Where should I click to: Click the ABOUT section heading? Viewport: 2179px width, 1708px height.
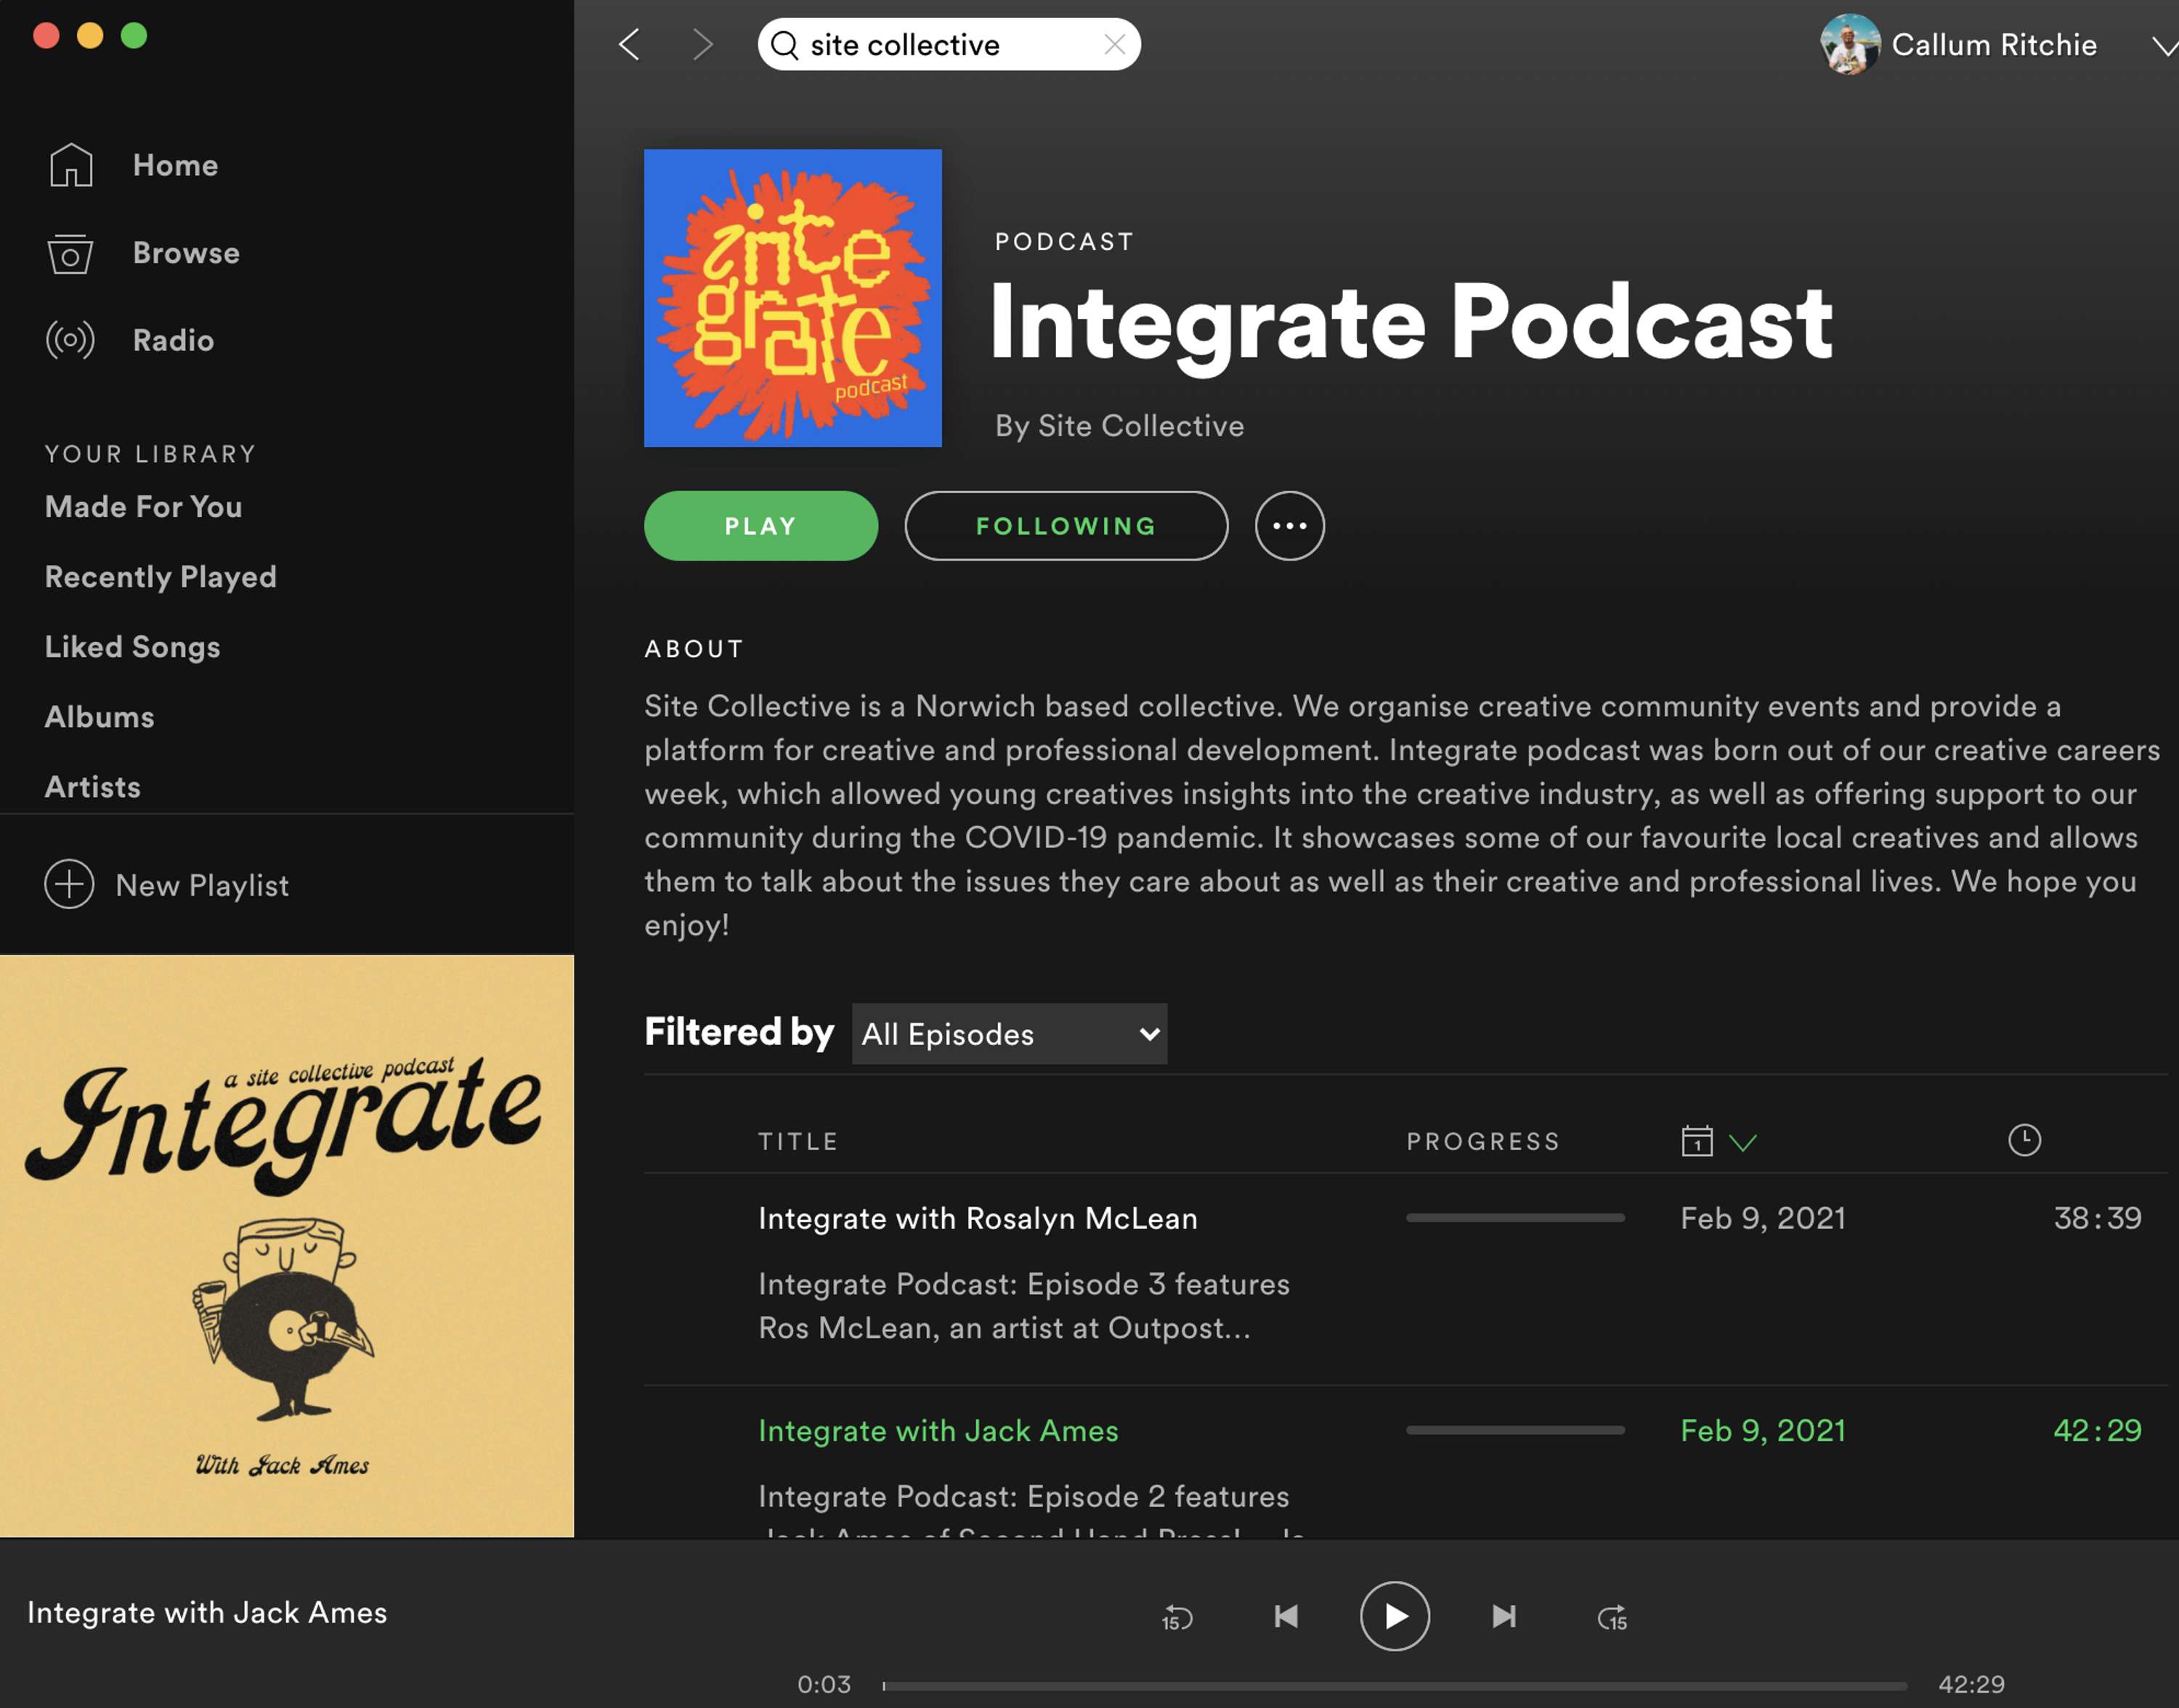point(694,649)
